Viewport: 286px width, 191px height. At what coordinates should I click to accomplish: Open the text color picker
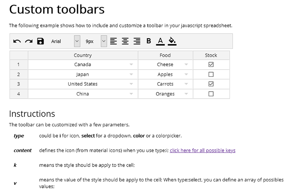click(160, 41)
